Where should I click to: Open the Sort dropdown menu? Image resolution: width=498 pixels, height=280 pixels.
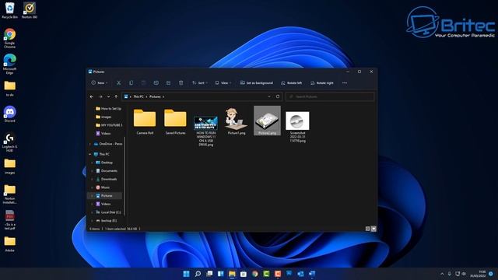[x=200, y=83]
